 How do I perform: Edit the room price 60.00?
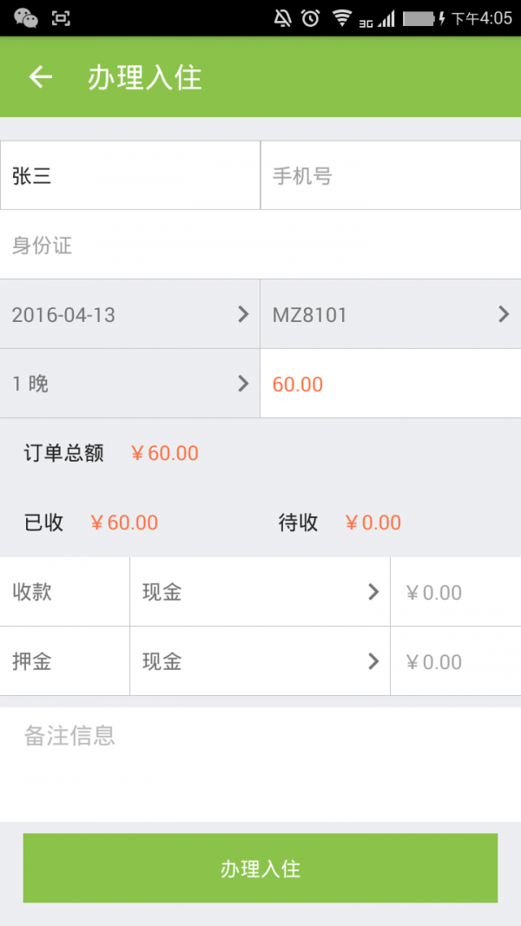[x=391, y=384]
